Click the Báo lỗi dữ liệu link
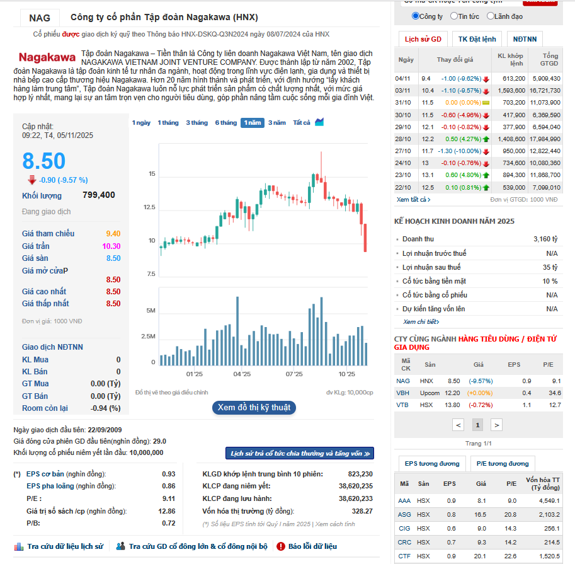 pos(312,546)
